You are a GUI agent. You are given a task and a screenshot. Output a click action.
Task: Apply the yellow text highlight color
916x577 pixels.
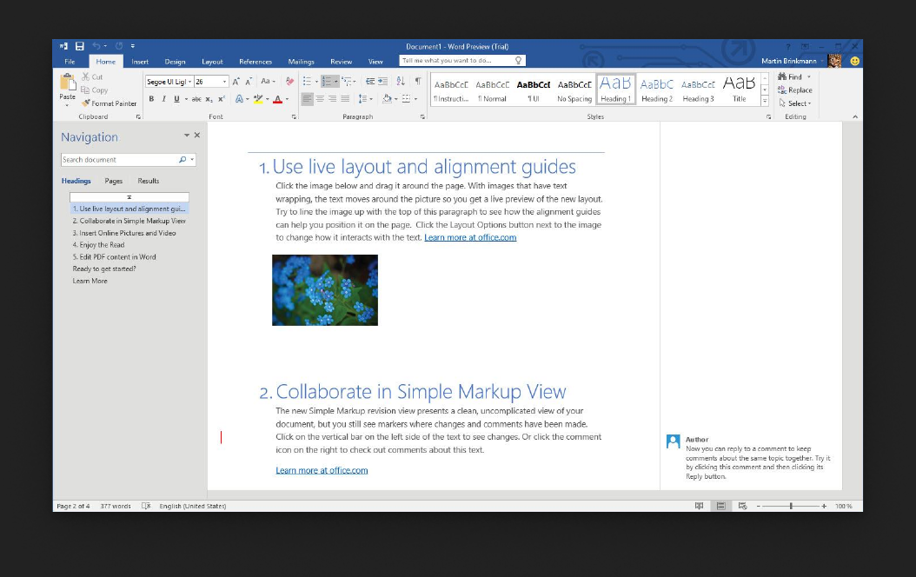[258, 99]
